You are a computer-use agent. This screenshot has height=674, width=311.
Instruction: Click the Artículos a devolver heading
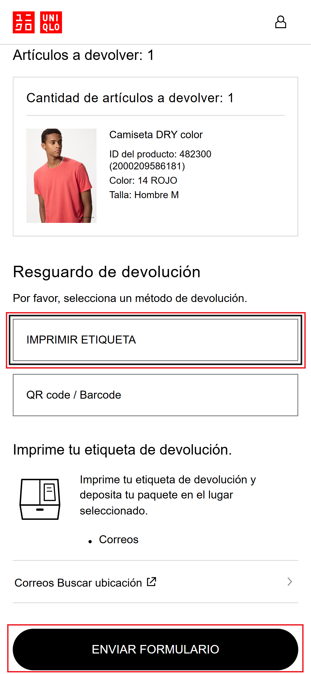point(83,55)
